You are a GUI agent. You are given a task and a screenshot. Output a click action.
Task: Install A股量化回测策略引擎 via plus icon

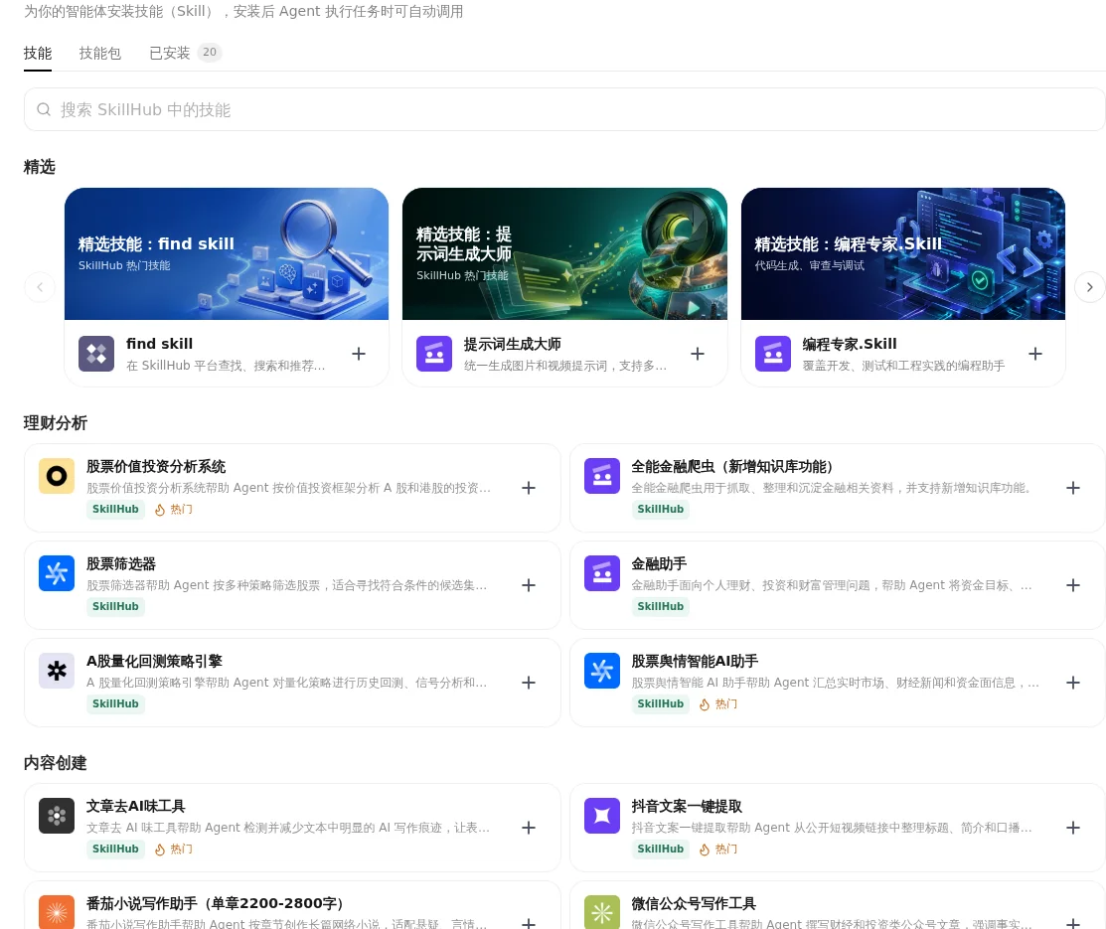click(x=529, y=683)
